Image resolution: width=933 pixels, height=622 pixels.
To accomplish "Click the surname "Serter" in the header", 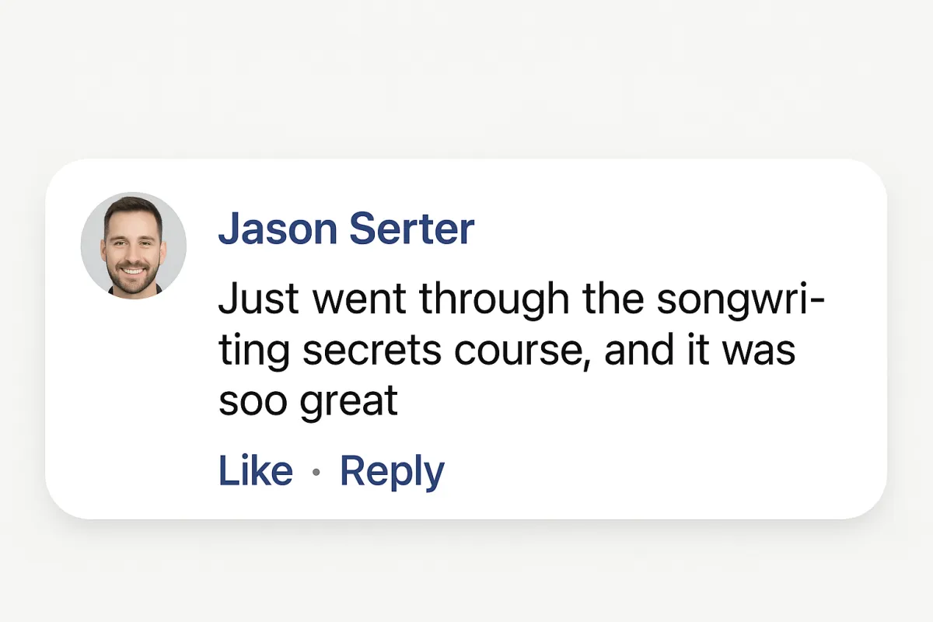I will point(412,229).
